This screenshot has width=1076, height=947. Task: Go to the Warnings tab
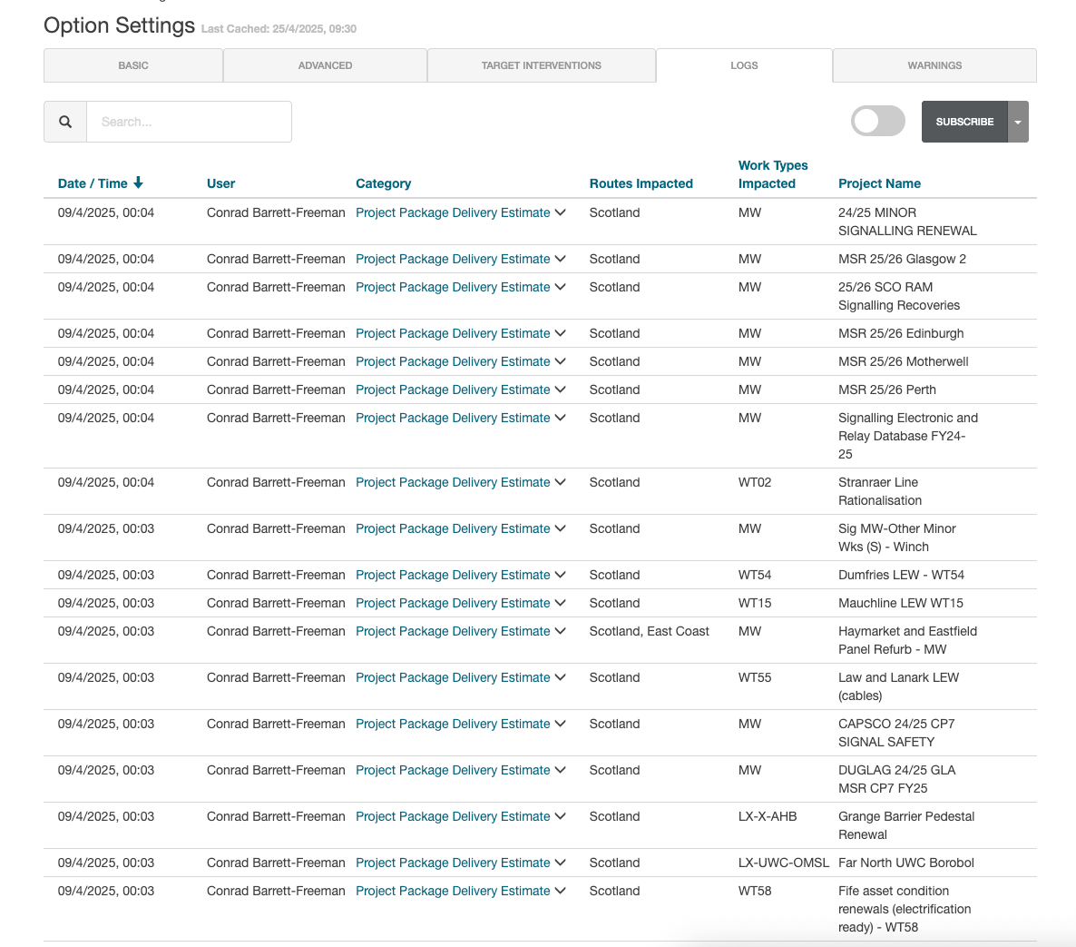pos(934,65)
